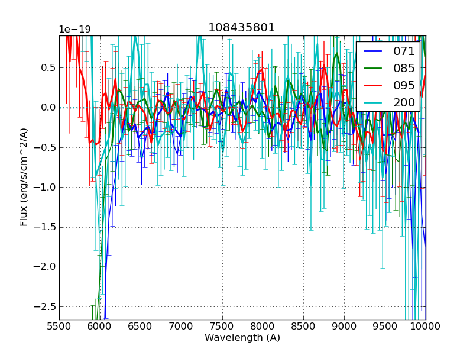This screenshot has height=355, width=473.
Task: Click the 1e-19 exponent label
Action: [74, 30]
